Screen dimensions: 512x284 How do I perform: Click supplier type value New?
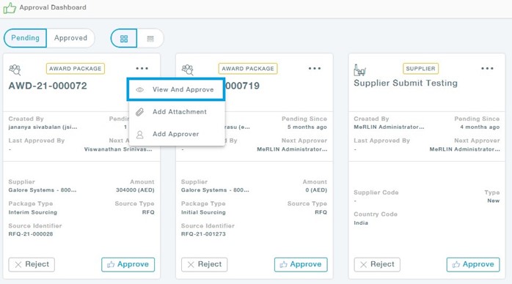[x=494, y=201]
